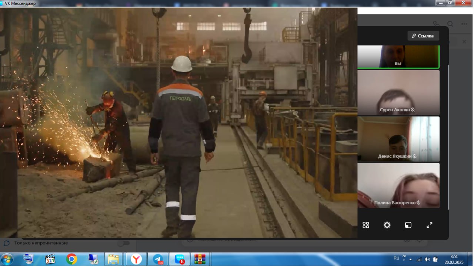Switch to VK Messenger taskbar icon
This screenshot has width=474, height=268.
(180, 259)
